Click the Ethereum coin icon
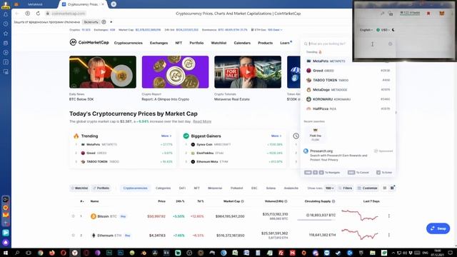457x257 pixels. (94, 235)
